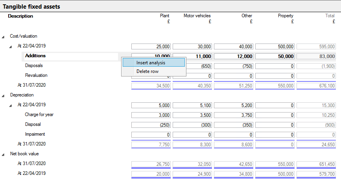
Task: Edit Motor vehicles disposals (650) field
Action: coord(199,66)
